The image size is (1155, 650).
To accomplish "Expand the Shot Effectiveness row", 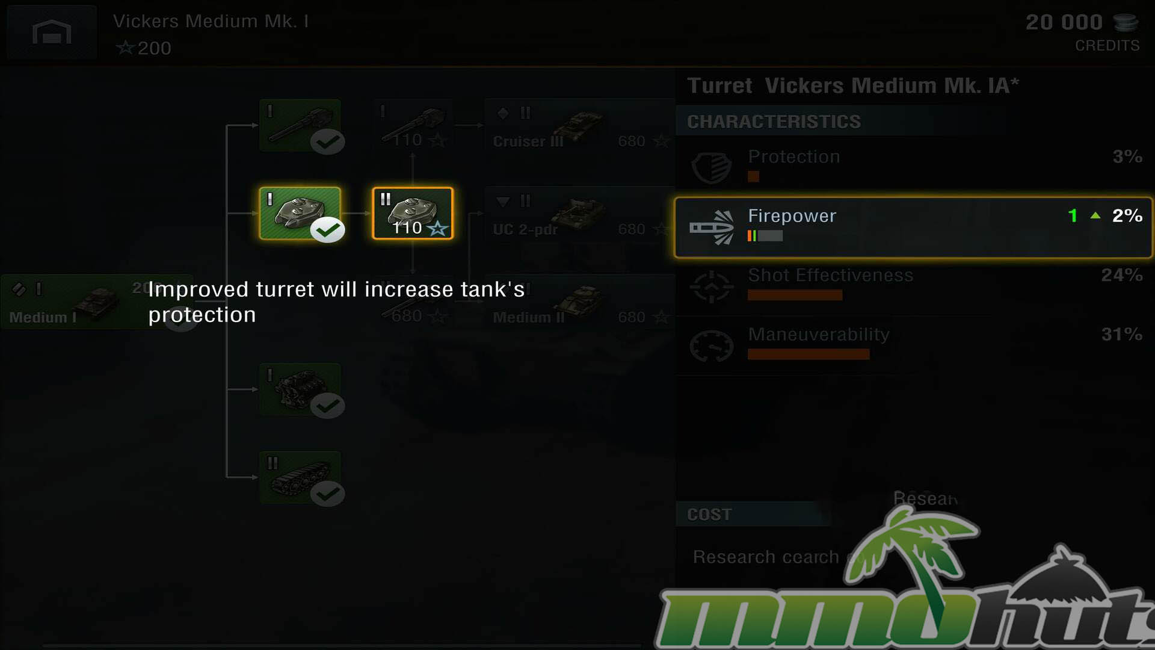I will point(913,286).
